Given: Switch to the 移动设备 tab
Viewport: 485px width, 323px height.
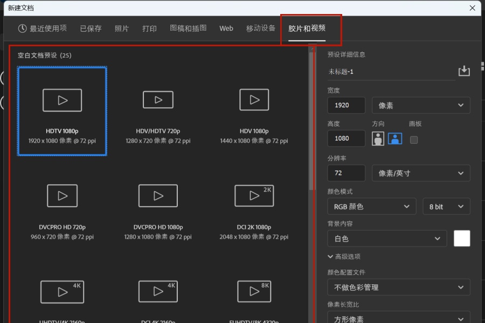Looking at the screenshot, I should point(260,28).
